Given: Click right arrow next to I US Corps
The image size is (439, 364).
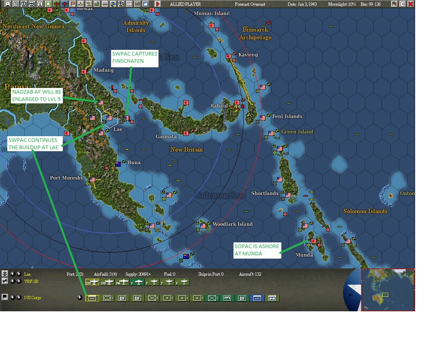Looking at the screenshot, I should tap(19, 298).
